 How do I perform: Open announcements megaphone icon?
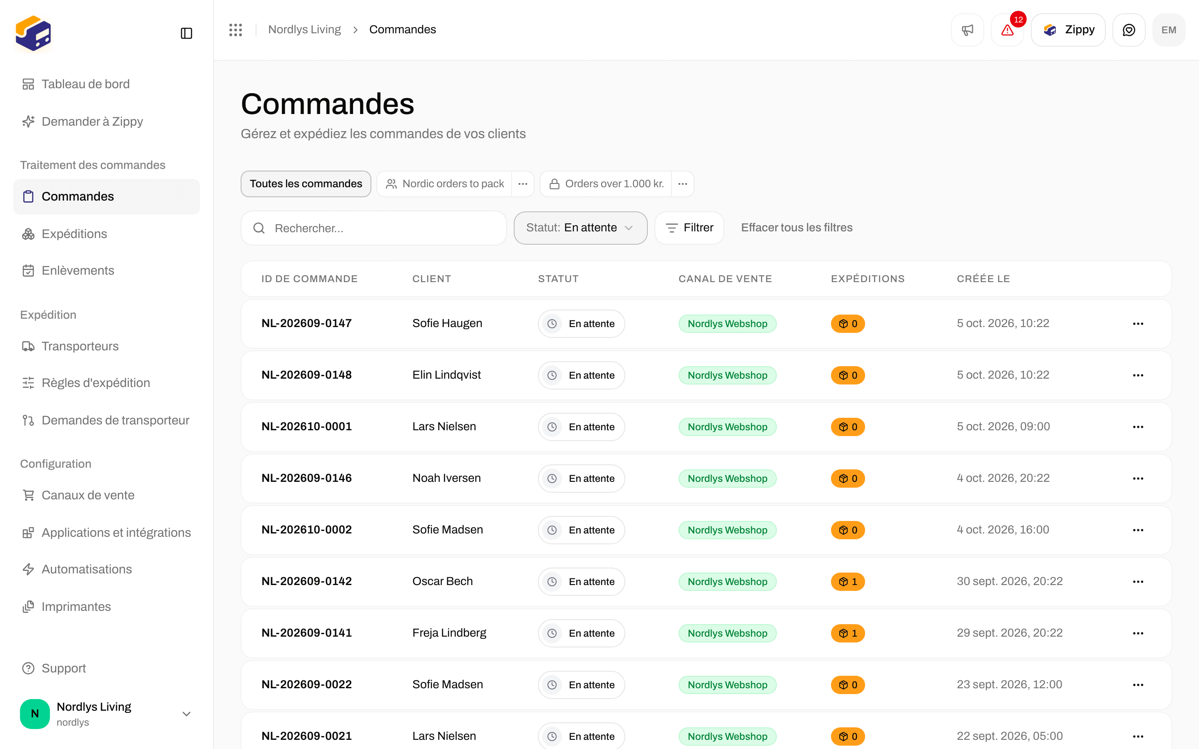point(967,30)
